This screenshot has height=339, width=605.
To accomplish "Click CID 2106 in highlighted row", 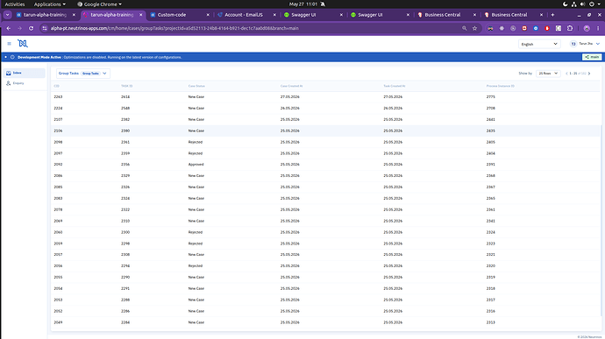I will click(x=58, y=131).
